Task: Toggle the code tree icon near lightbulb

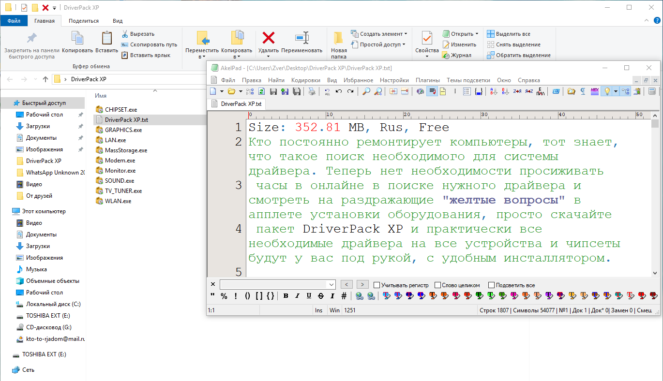Action: 625,91
